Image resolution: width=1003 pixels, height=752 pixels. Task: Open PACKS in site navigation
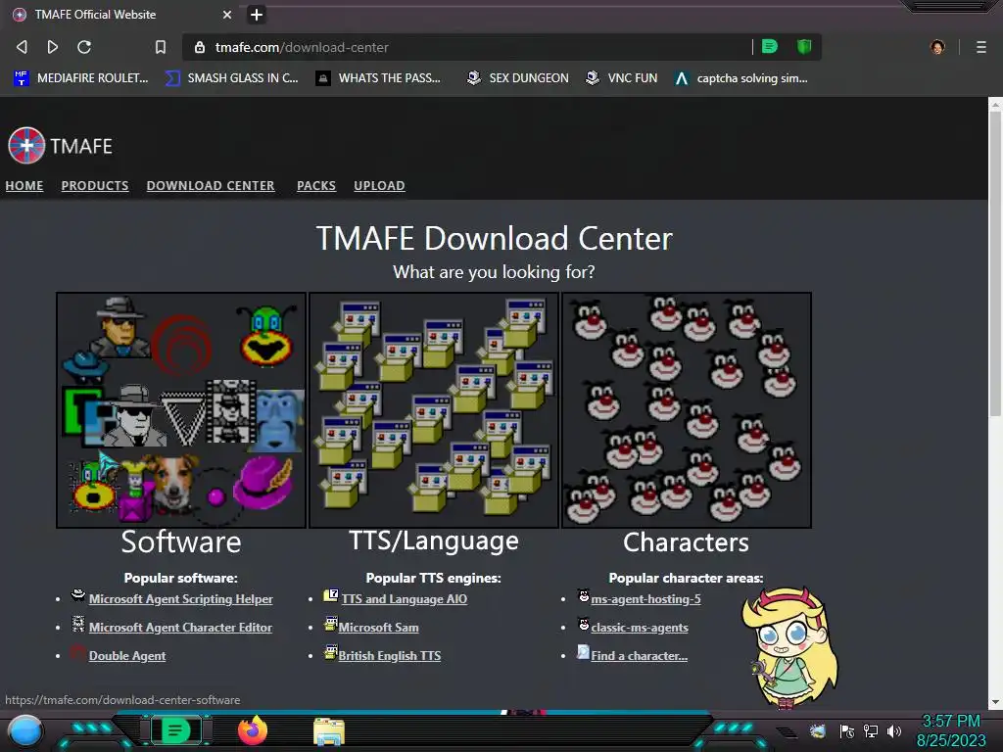(x=316, y=185)
